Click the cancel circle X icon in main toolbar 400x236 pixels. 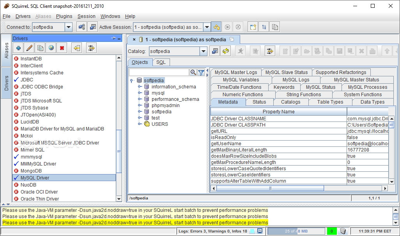coord(238,27)
